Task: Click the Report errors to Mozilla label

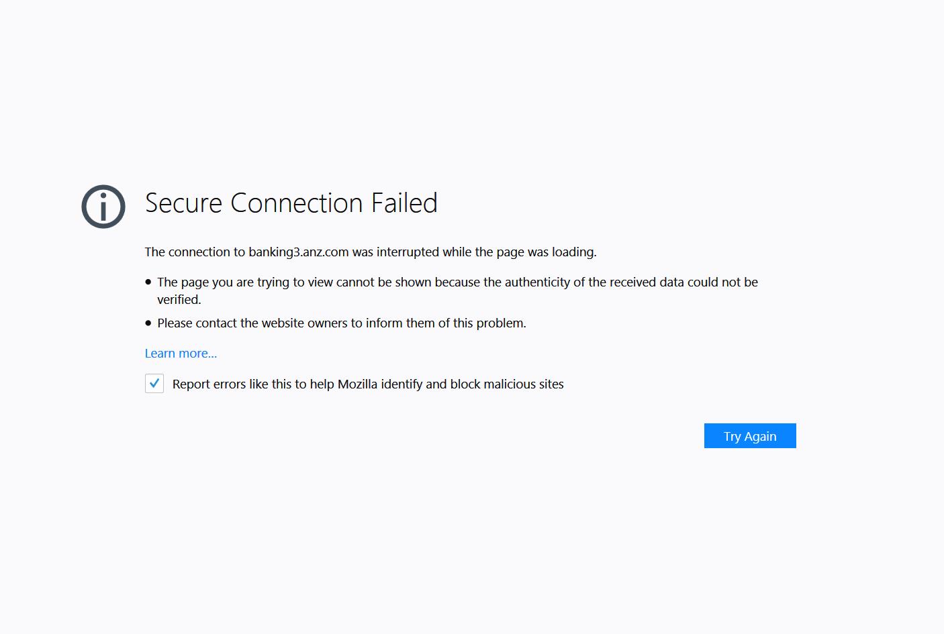Action: coord(367,384)
